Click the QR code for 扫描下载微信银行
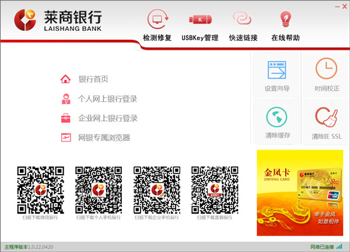Image resolution: width=350 pixels, height=252 pixels. point(41,190)
